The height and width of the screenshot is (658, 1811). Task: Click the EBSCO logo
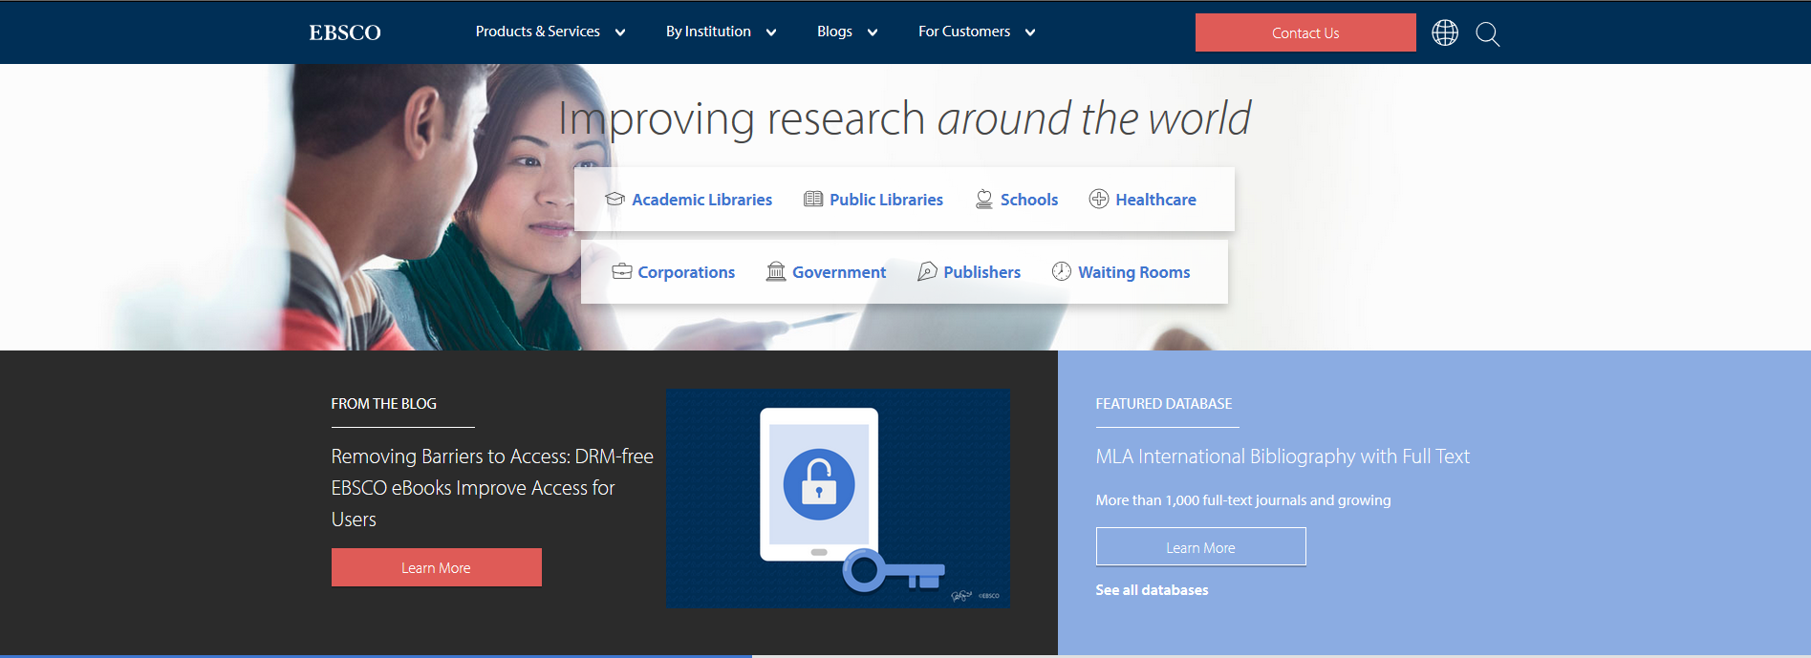coord(345,32)
